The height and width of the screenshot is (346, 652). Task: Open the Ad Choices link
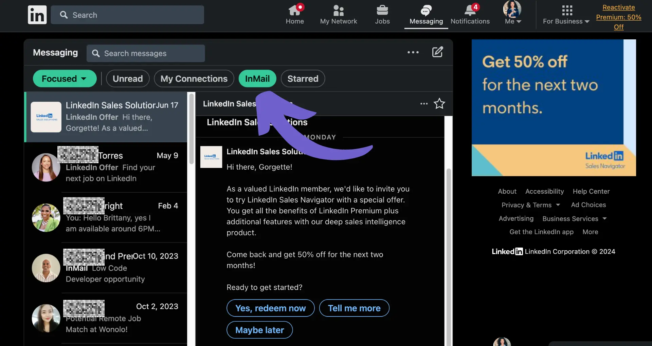pos(588,205)
